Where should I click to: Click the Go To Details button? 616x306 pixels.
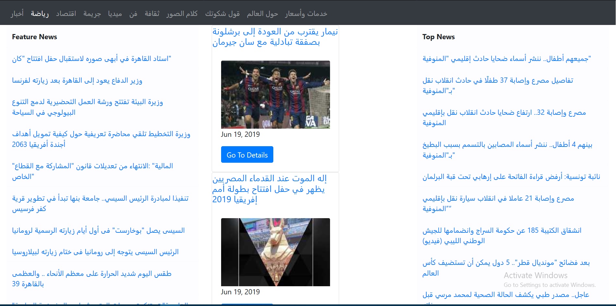[x=247, y=155]
